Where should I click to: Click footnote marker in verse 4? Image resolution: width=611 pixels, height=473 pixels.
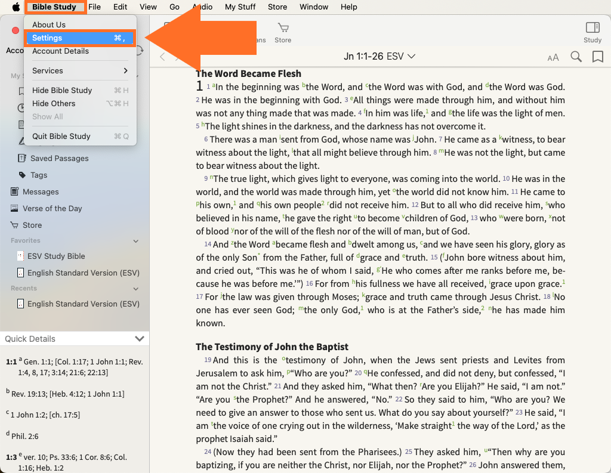(x=427, y=111)
